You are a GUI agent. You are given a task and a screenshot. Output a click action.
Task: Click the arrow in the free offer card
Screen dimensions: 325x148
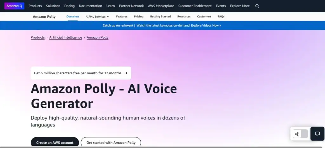pos(126,73)
